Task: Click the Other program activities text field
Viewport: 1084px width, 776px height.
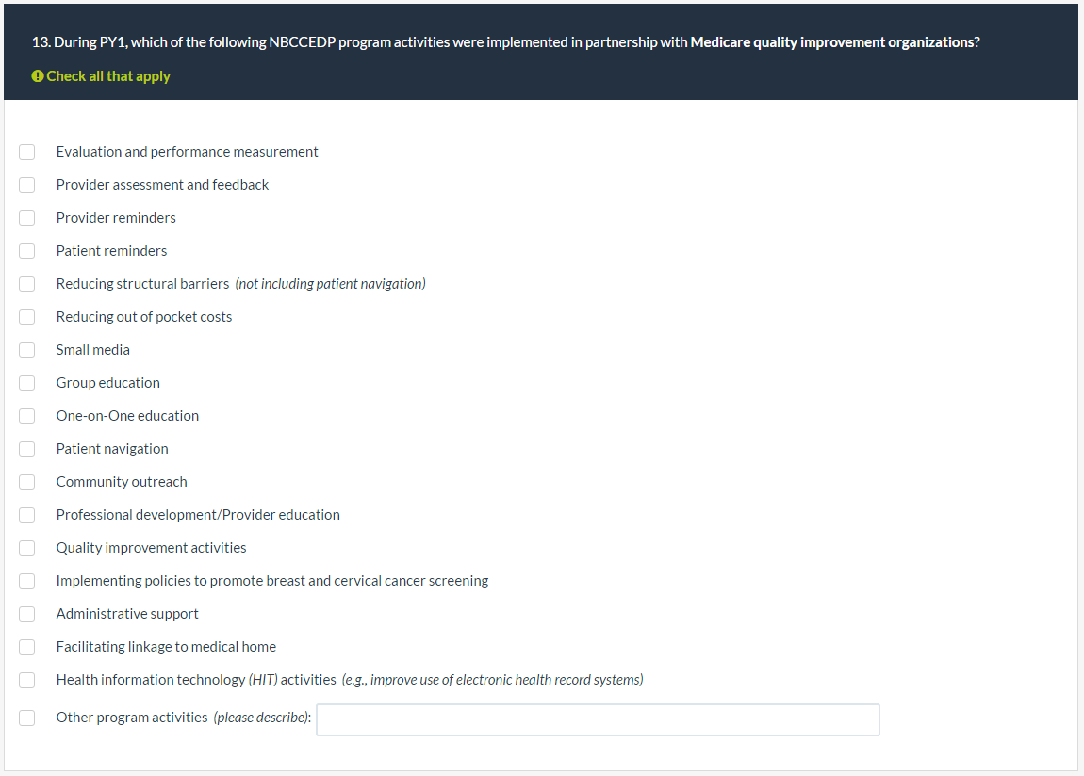Action: 598,719
